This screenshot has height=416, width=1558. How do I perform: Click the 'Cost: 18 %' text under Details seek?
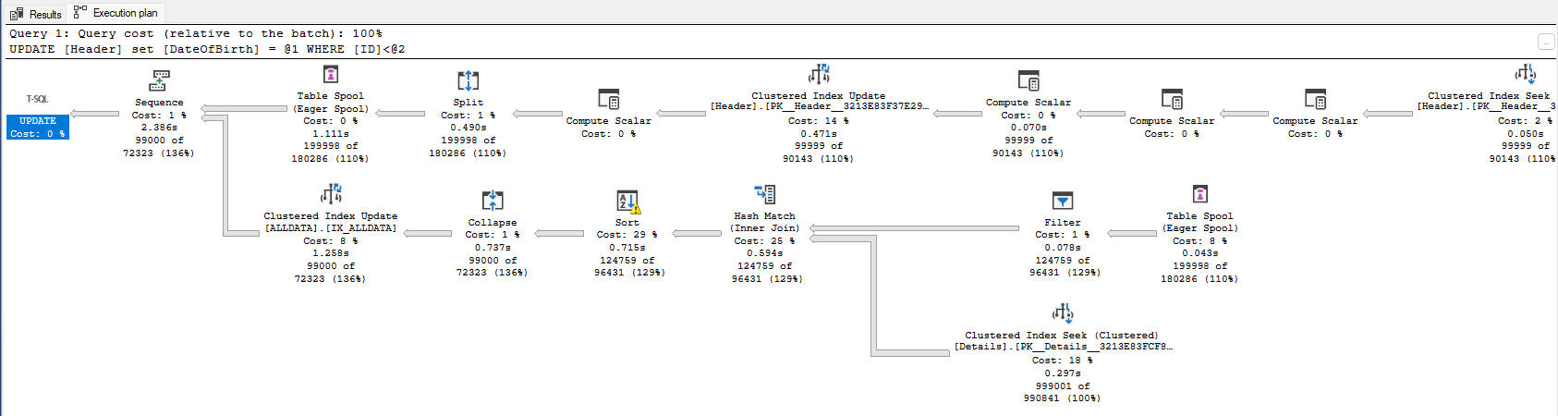pyautogui.click(x=1063, y=361)
